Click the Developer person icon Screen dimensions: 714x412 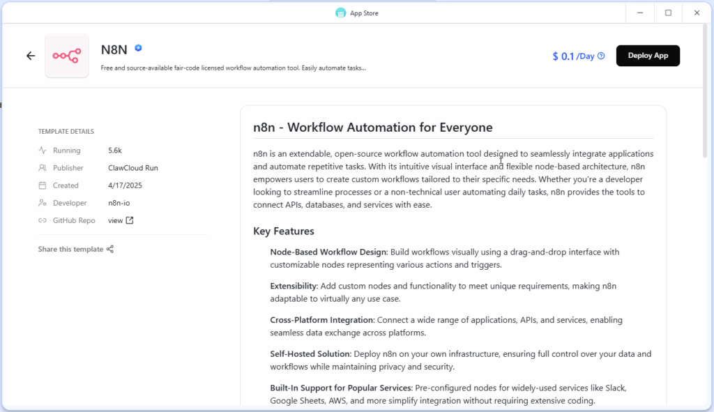(x=43, y=203)
